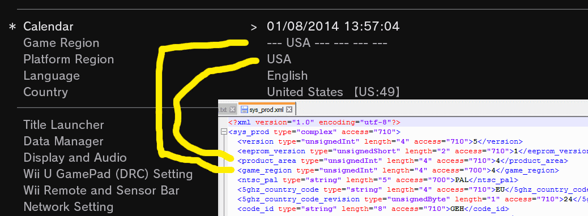Select the Language setting
Viewport: 588px width, 216px height.
52,76
